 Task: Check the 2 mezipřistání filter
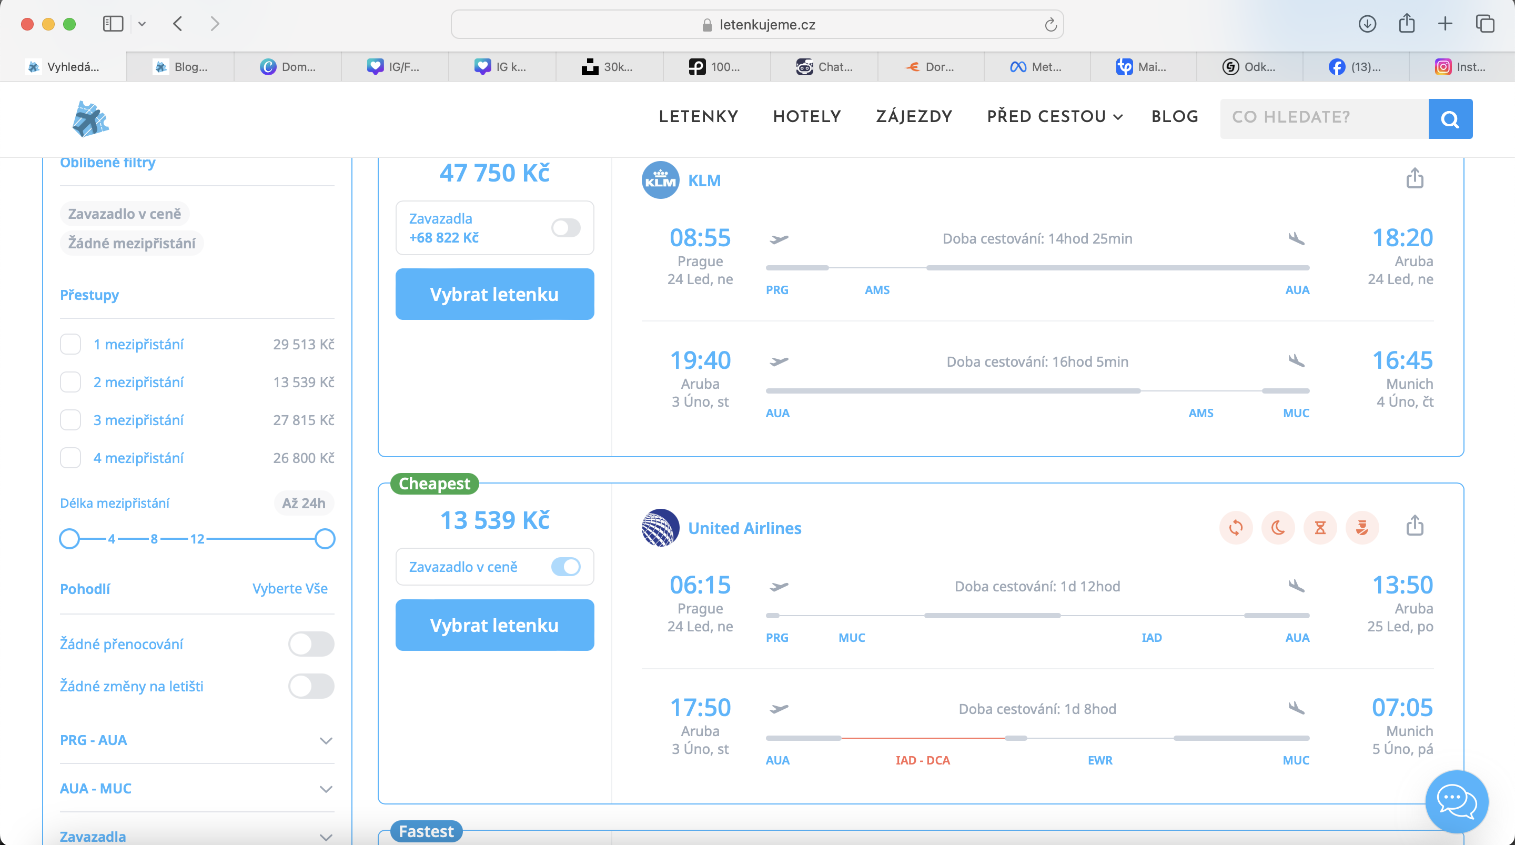click(x=70, y=383)
